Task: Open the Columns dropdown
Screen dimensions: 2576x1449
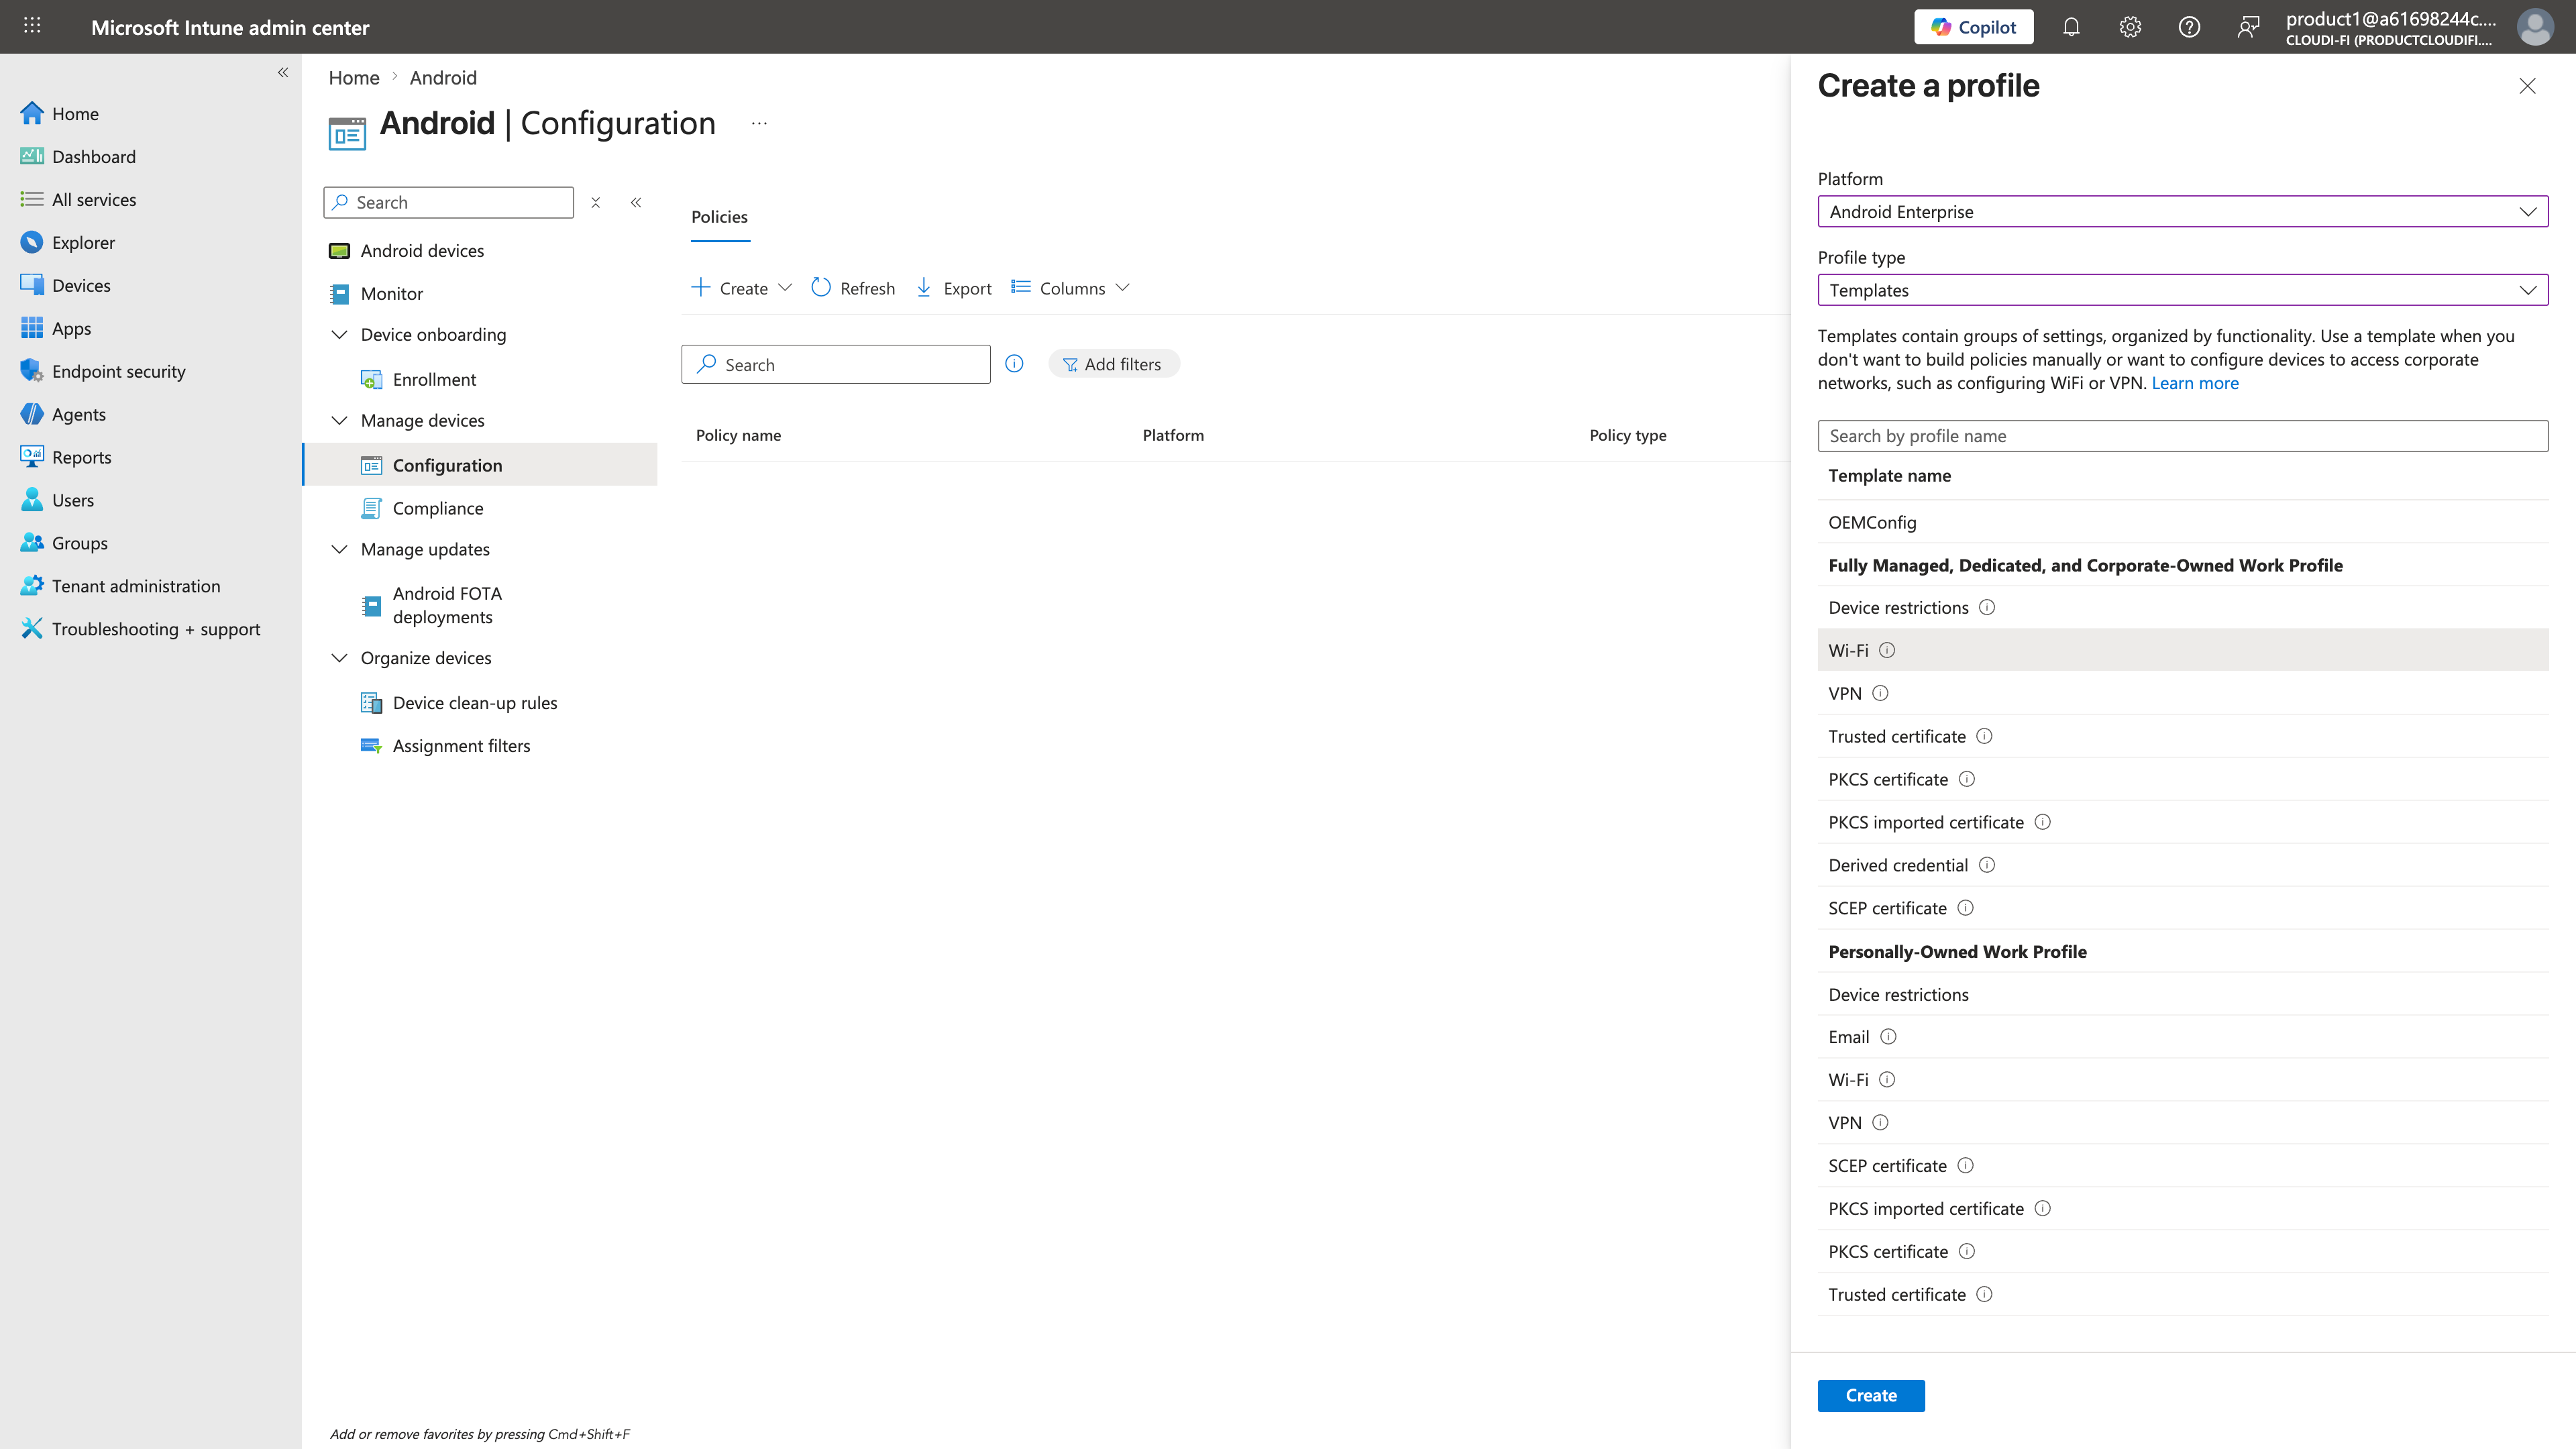Action: click(x=1070, y=288)
